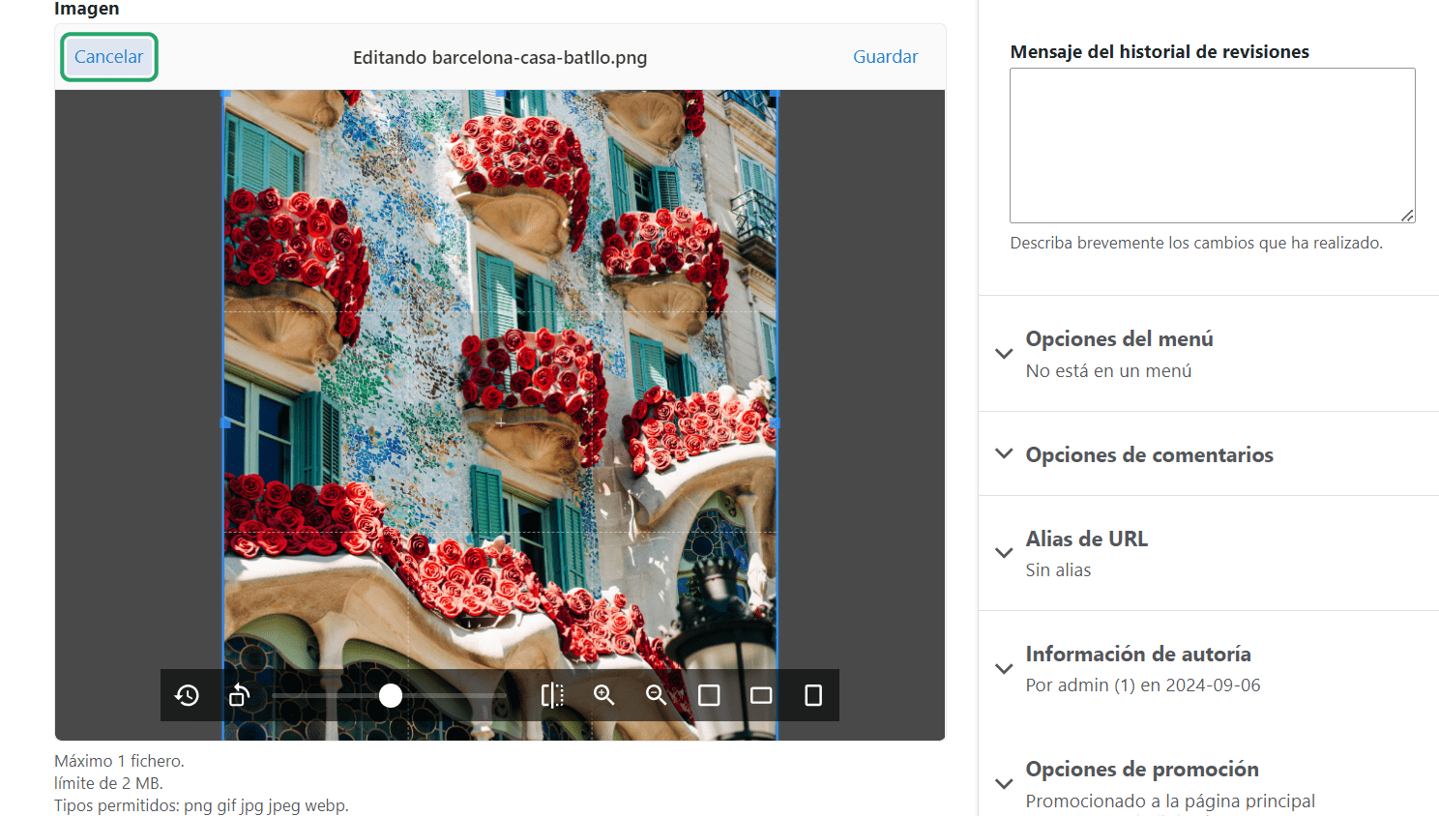Zoom out of the image preview
The height and width of the screenshot is (816, 1439).
pyautogui.click(x=656, y=695)
